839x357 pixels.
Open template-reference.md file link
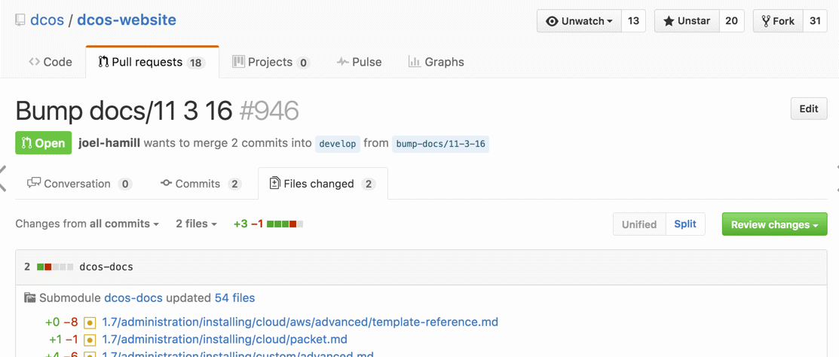(x=300, y=322)
